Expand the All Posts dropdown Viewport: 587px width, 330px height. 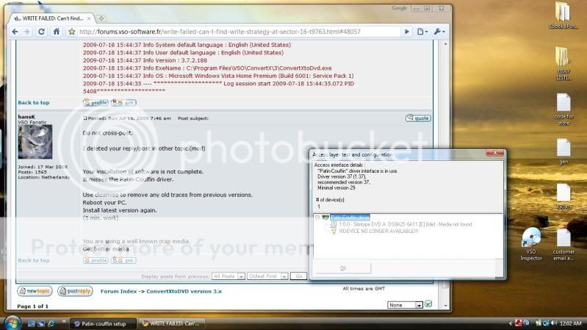click(227, 276)
